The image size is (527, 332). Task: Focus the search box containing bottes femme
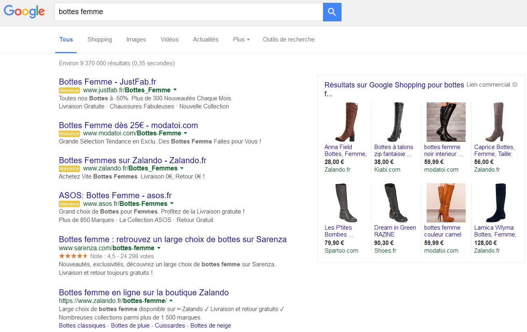click(189, 12)
